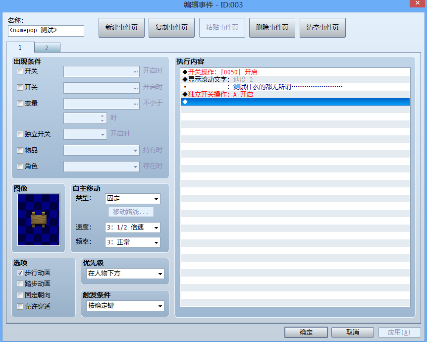Select the 显示滚动文字: 速度 2 command line
Viewport: 427px width, 342px height.
point(295,80)
